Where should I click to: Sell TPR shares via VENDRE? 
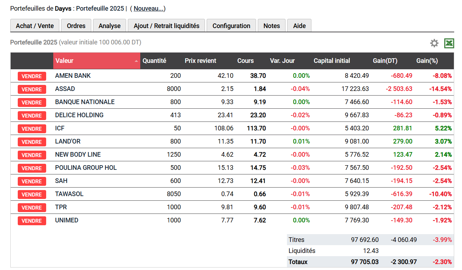click(32, 207)
